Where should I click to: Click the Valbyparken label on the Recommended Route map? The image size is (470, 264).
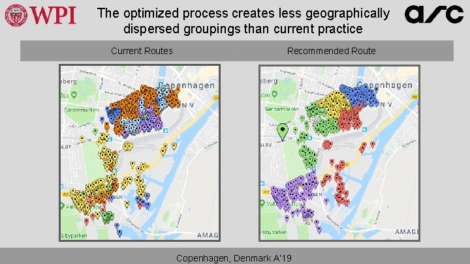pos(274,232)
